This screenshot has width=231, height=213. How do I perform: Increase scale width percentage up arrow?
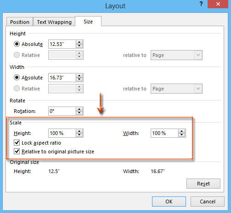pyautogui.click(x=181, y=131)
